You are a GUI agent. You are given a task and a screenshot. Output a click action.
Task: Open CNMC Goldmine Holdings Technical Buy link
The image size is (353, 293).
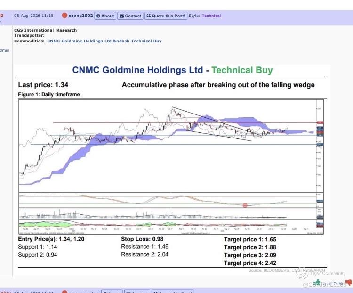[x=104, y=41]
